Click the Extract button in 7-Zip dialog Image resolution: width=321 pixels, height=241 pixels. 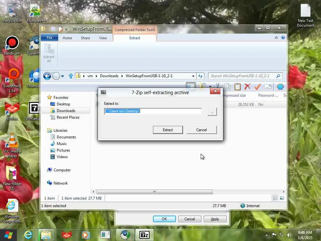[x=168, y=130]
